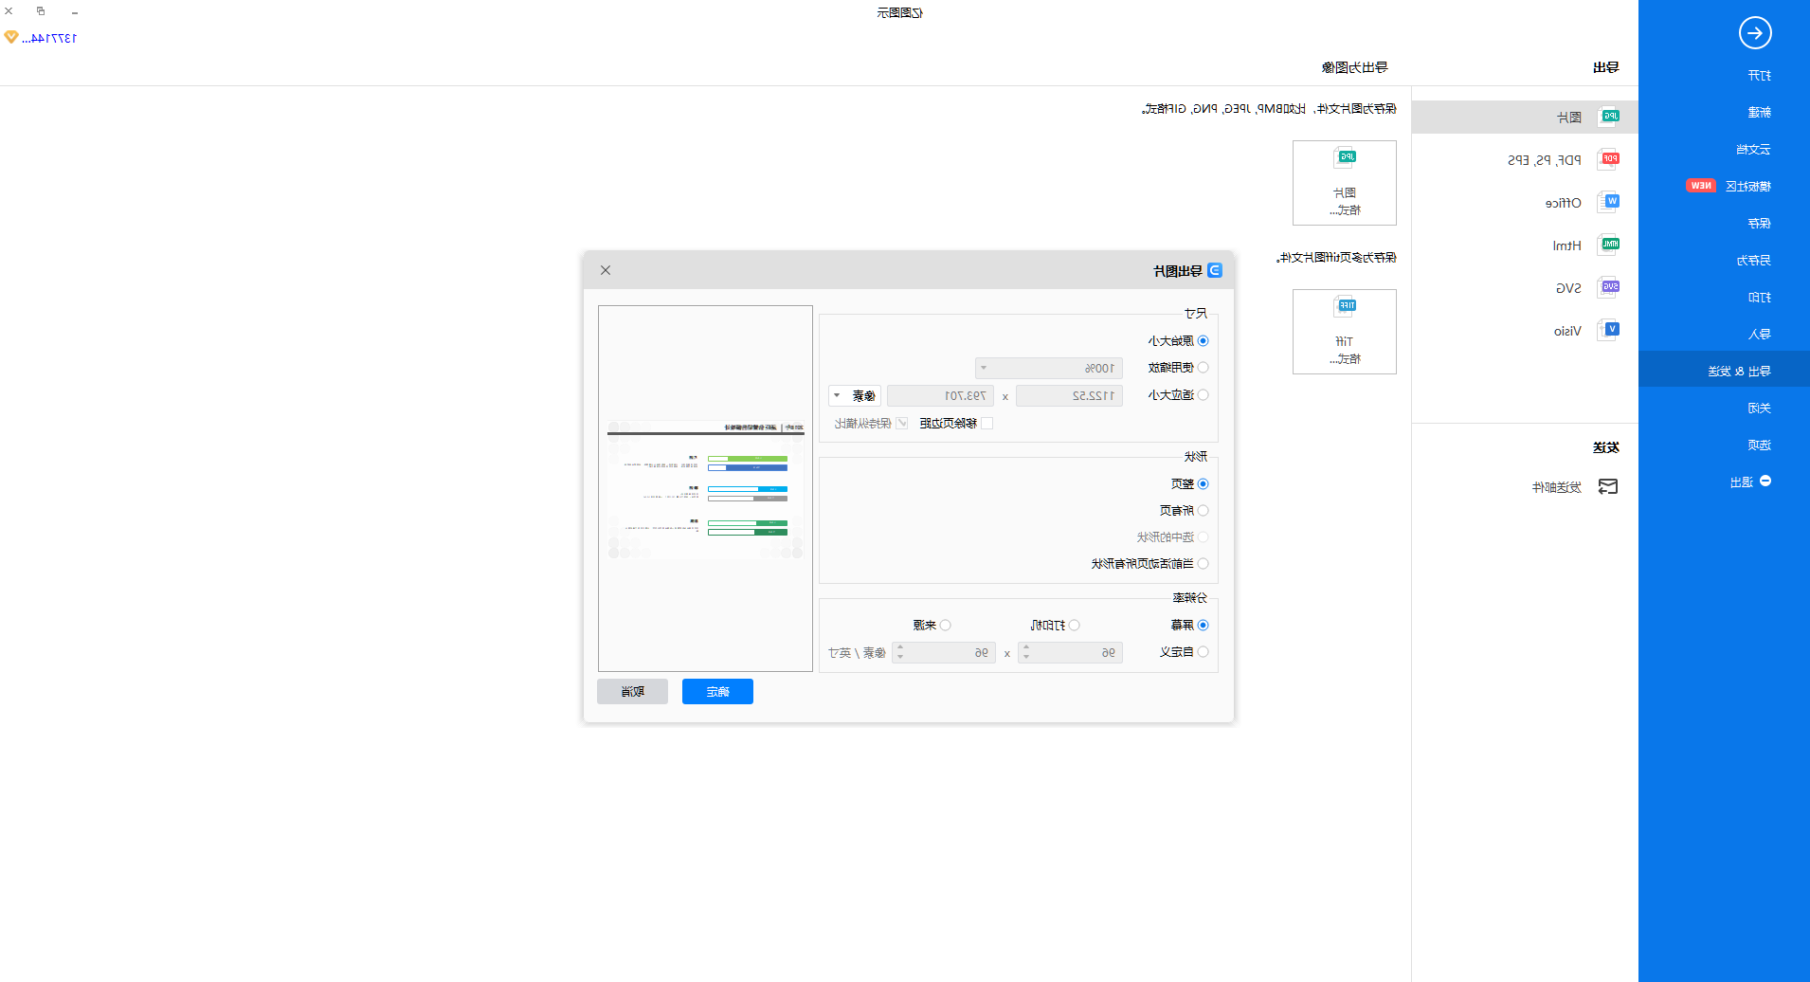This screenshot has width=1810, height=982.
Task: Click the 确定 confirm button
Action: tap(717, 691)
